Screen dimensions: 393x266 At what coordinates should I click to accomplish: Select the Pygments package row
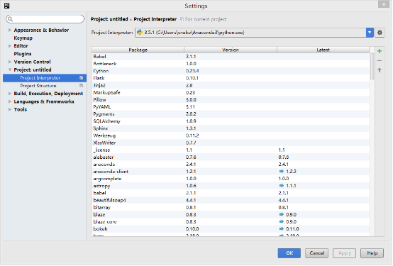[x=231, y=114]
